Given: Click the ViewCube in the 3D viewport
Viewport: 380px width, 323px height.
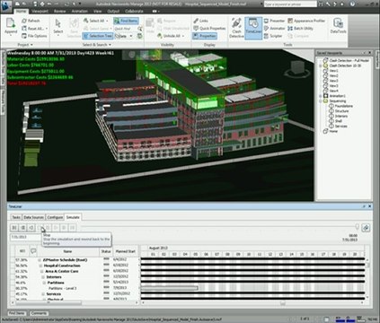Looking at the screenshot, I should point(297,68).
